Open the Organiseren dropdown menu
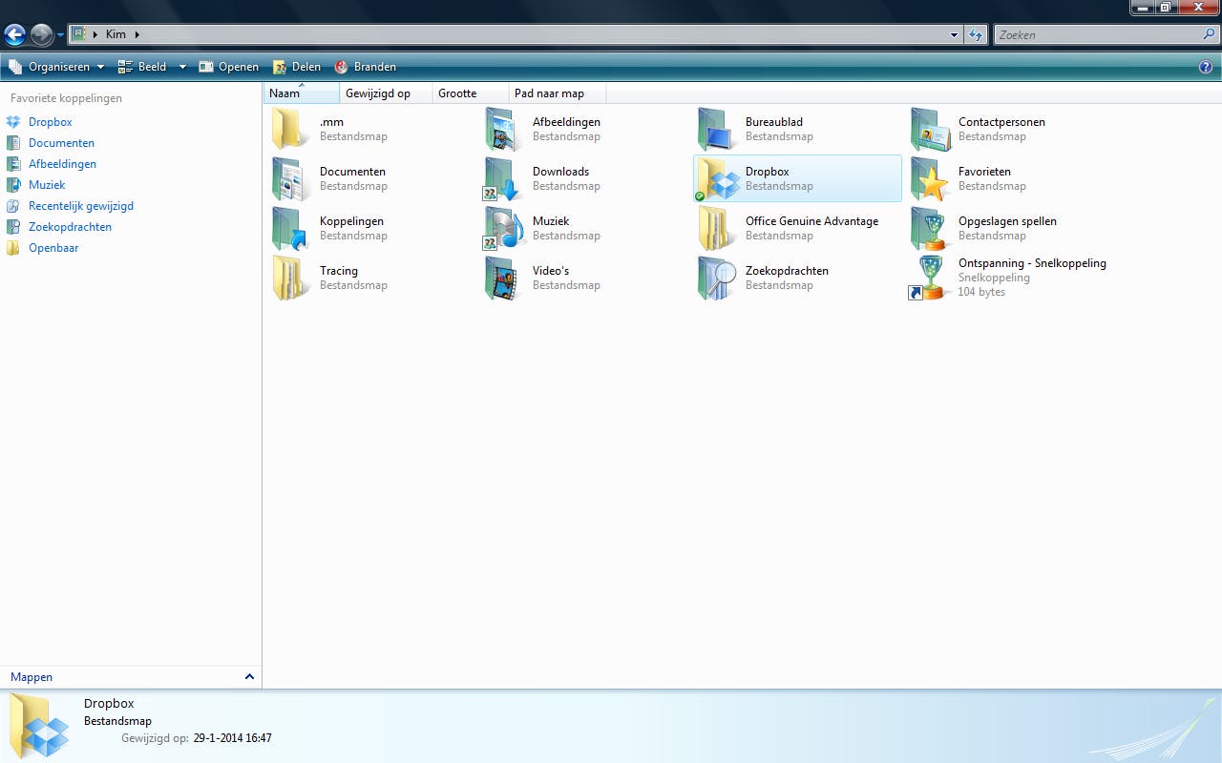Screen dimensions: 1222x763 57,67
